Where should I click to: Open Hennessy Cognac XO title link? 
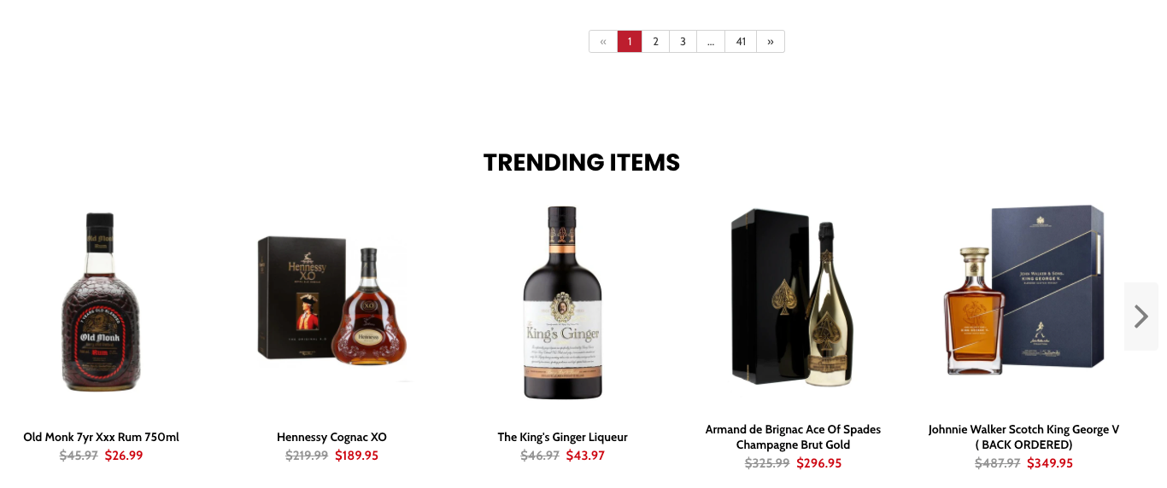331,437
